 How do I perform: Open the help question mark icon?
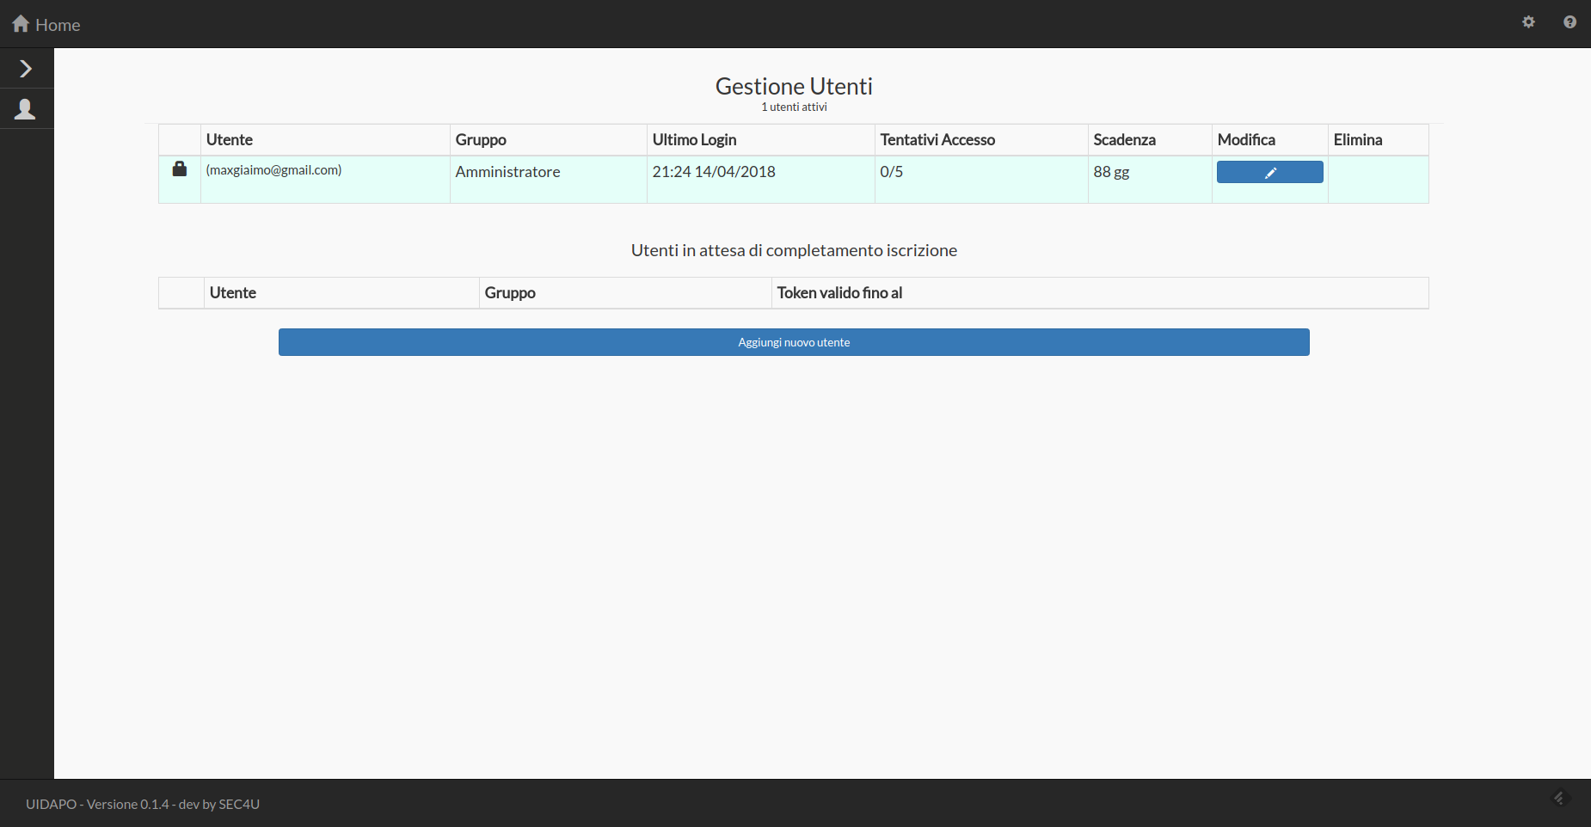1569,22
